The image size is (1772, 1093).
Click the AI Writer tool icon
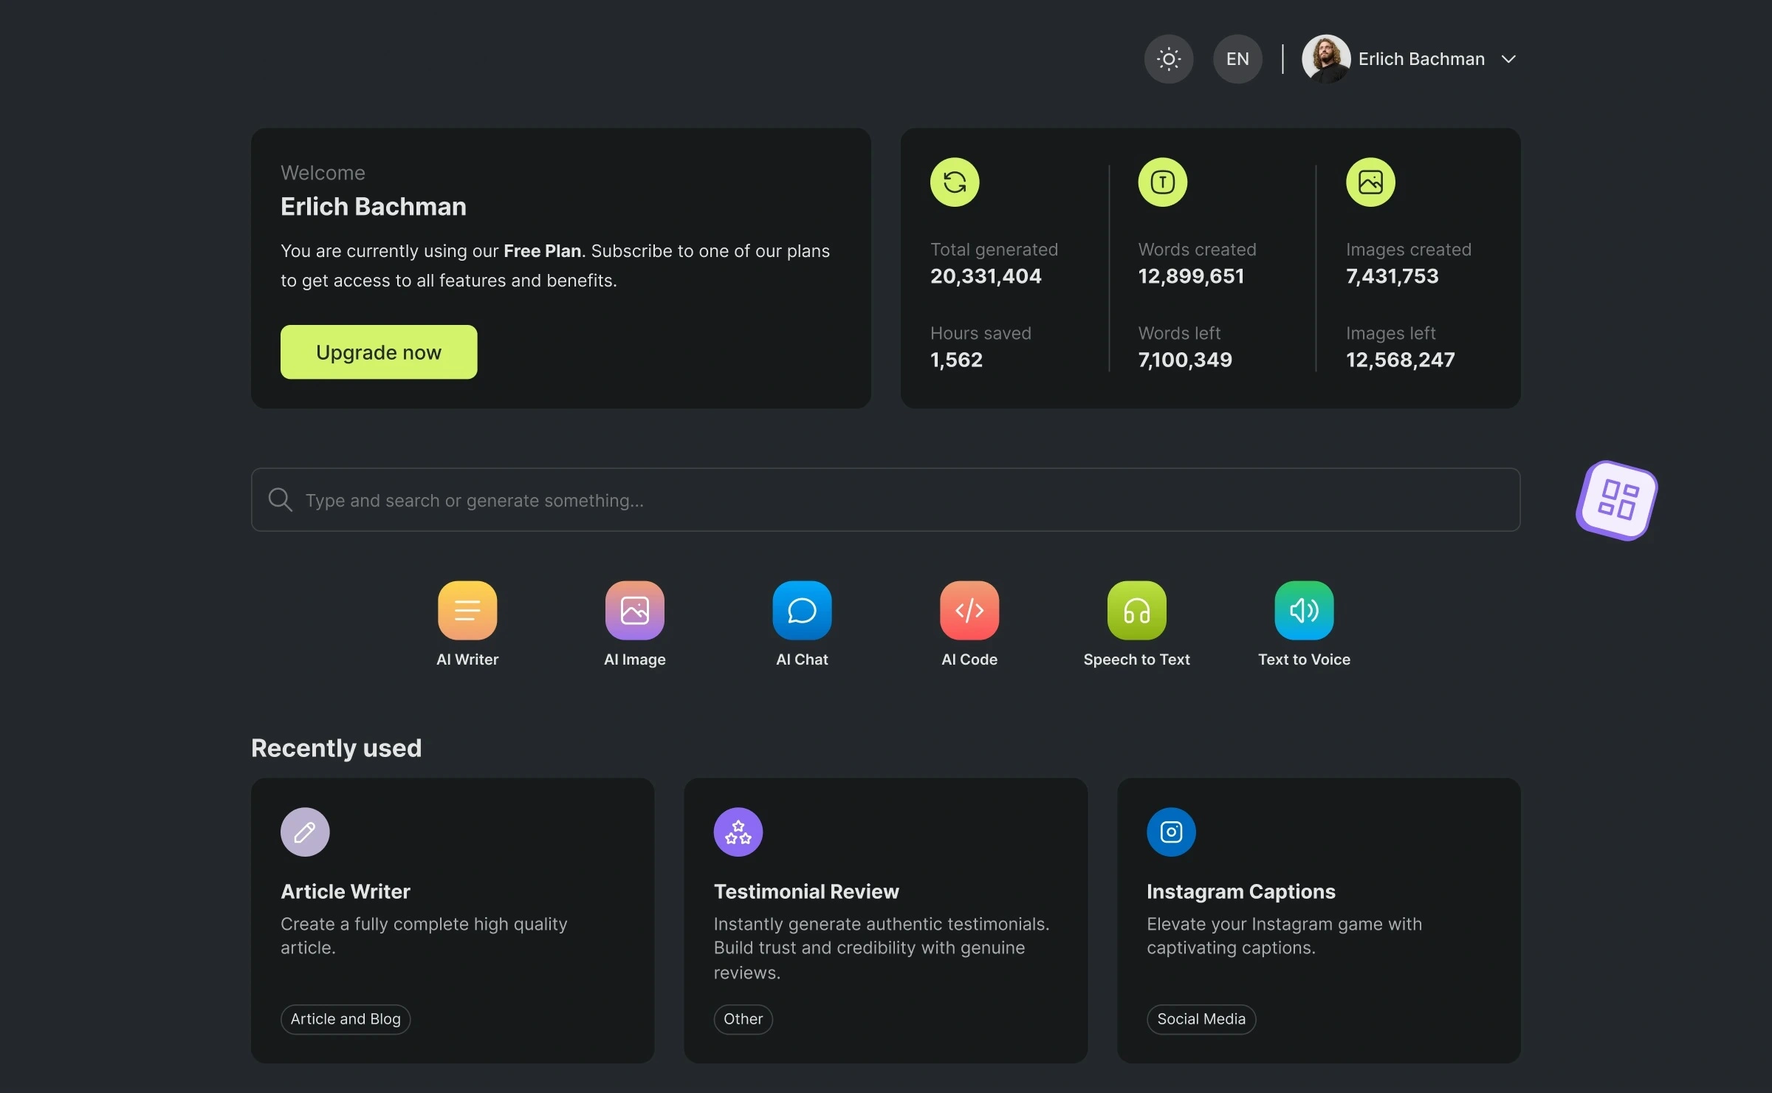tap(466, 609)
